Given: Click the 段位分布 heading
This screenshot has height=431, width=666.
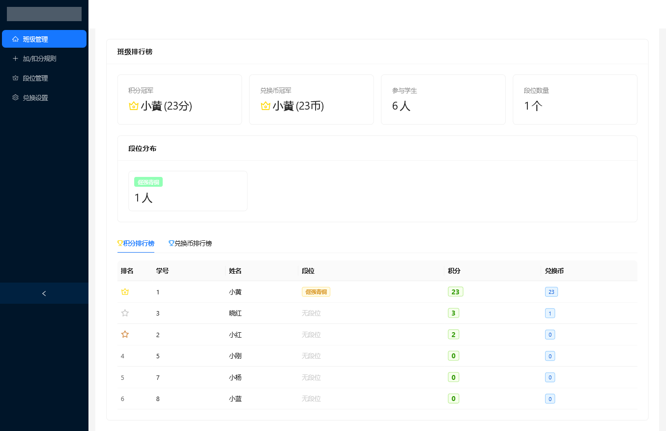Looking at the screenshot, I should (x=143, y=148).
